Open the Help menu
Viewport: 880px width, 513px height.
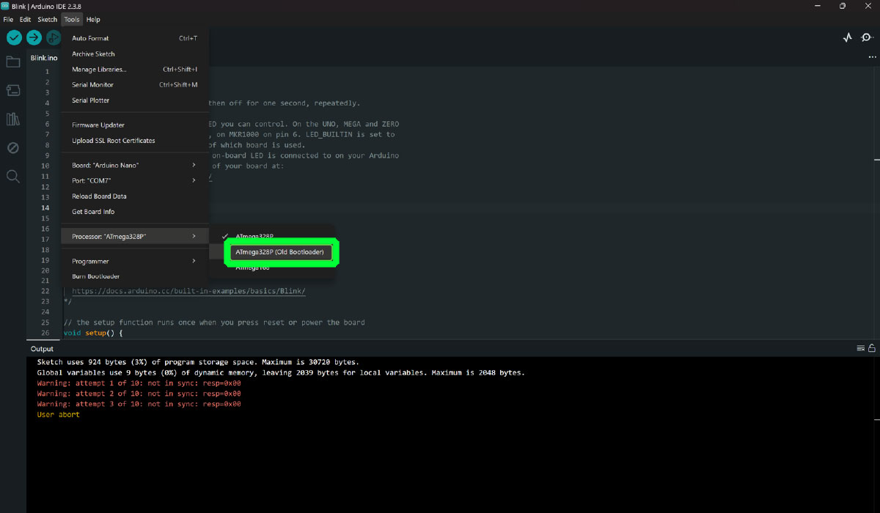93,20
